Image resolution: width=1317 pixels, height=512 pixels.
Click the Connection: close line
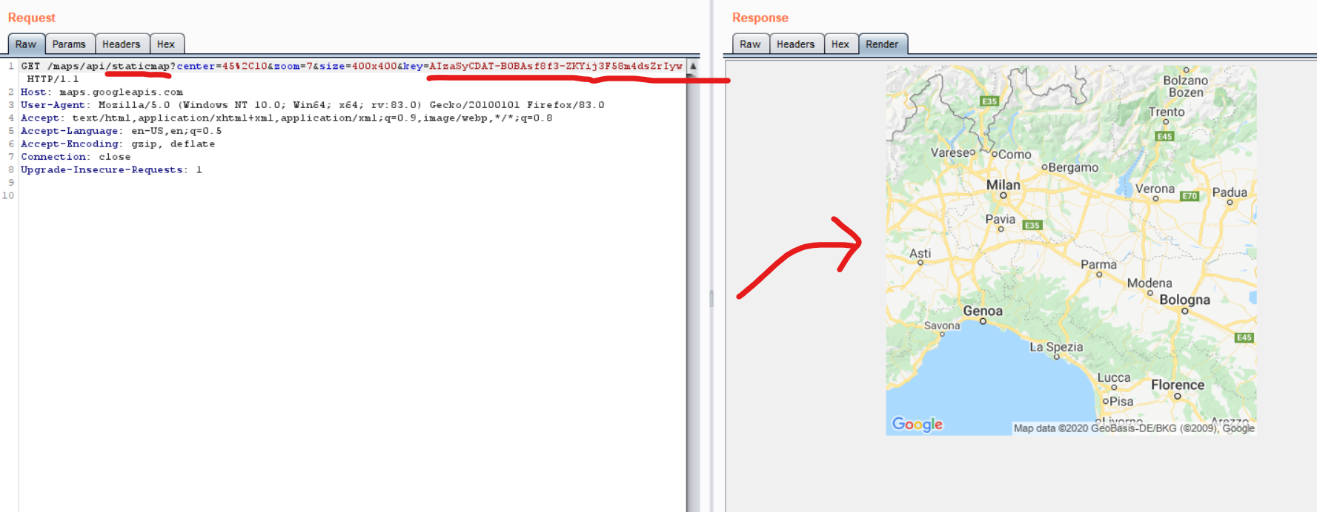pyautogui.click(x=76, y=157)
